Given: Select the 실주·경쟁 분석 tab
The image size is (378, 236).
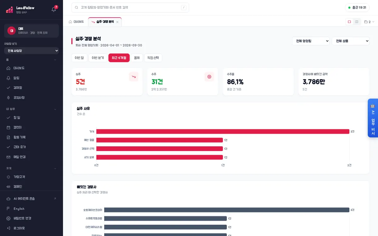Looking at the screenshot, I should (x=105, y=22).
